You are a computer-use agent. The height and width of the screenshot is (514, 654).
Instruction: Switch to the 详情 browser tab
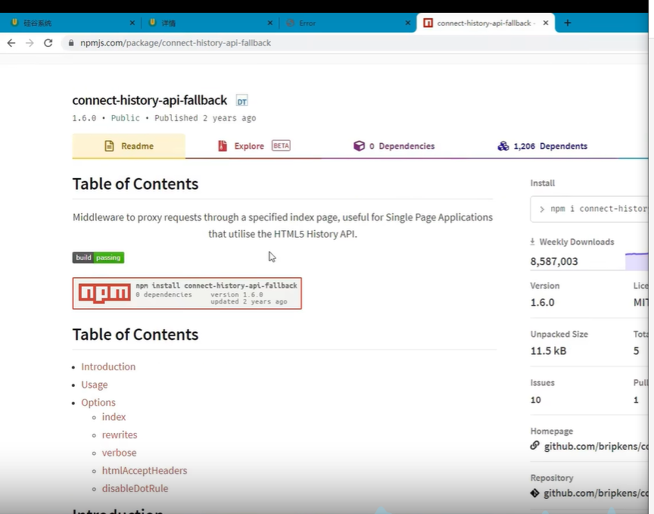point(207,23)
